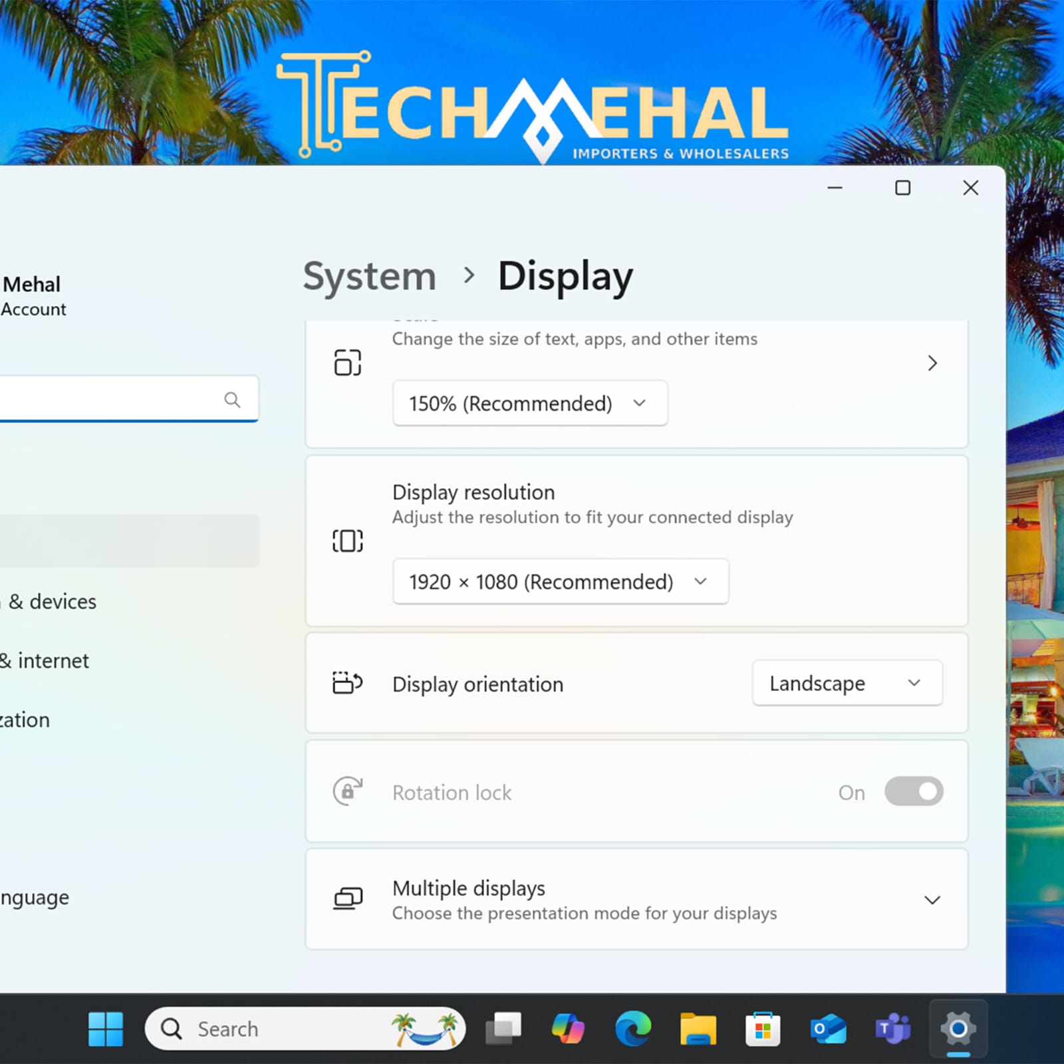The image size is (1064, 1064).
Task: Launch Microsoft Store app
Action: click(763, 1029)
